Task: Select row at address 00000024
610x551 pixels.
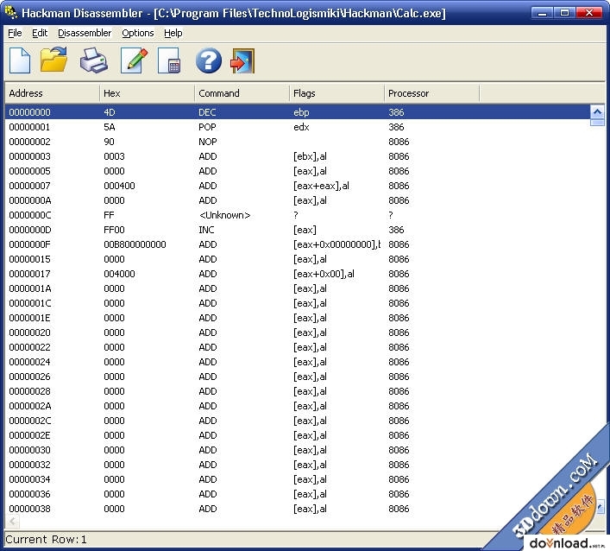Action: tap(298, 362)
